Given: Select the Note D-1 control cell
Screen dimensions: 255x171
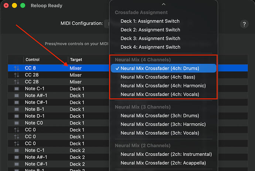Looking at the screenshot, I should tap(34, 116).
